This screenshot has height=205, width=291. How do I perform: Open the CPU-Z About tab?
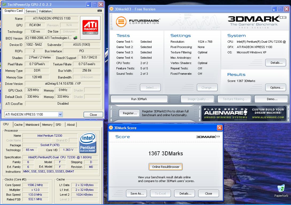(x=71, y=125)
